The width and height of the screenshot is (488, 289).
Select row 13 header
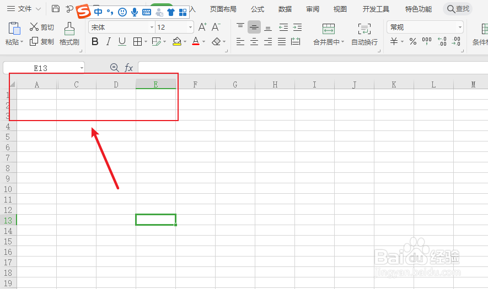coord(8,220)
